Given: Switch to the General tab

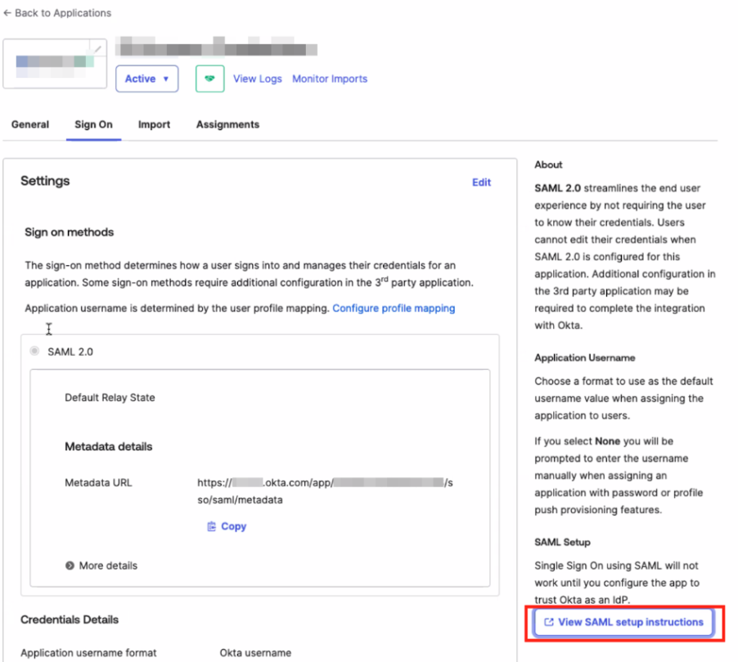Looking at the screenshot, I should 30,124.
